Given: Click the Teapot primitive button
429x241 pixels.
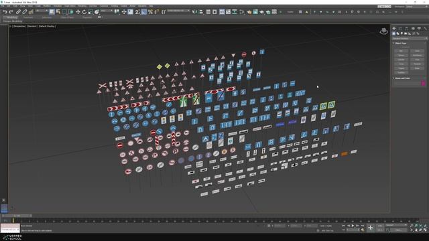Looking at the screenshot, I should click(x=401, y=68).
